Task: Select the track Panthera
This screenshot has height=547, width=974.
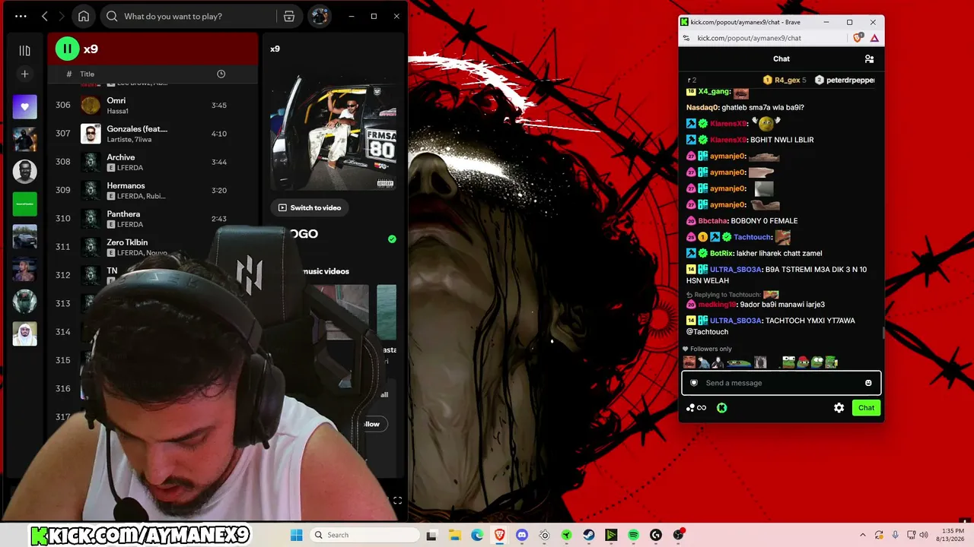Action: point(152,218)
